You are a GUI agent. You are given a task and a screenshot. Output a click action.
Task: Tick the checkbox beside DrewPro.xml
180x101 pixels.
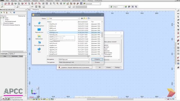(x=48, y=24)
